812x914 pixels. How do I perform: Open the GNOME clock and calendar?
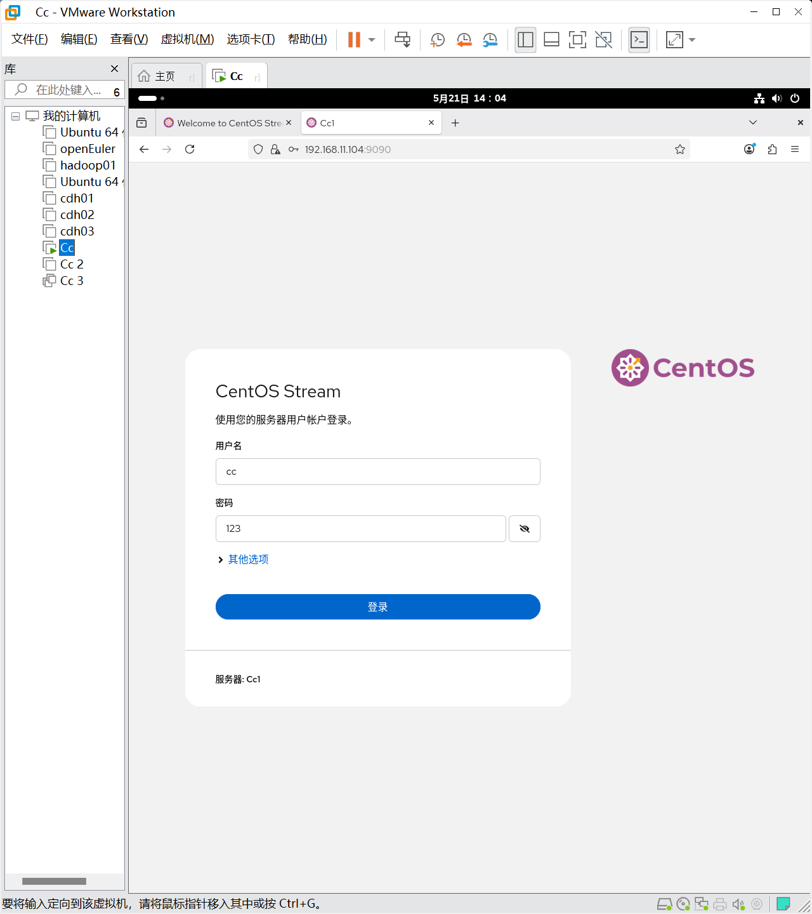pyautogui.click(x=469, y=98)
